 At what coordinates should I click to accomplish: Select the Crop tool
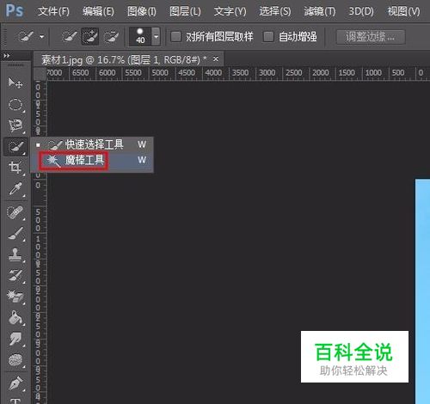pos(15,168)
